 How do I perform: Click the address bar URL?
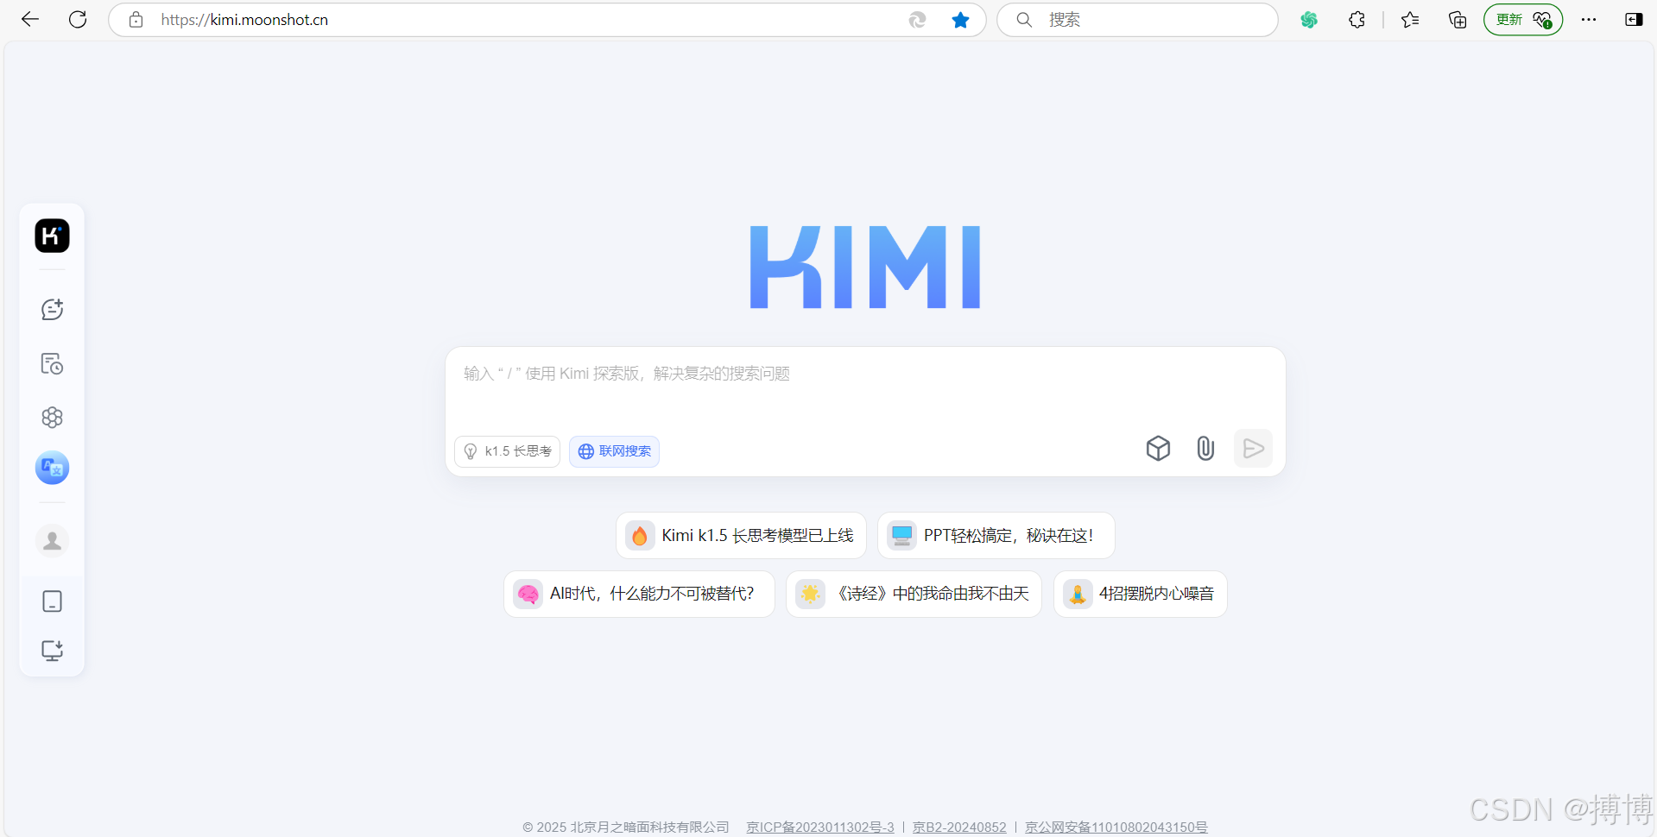coord(244,19)
